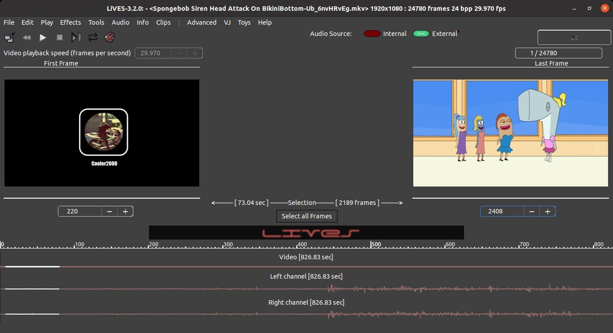
Task: Click the 500 mark on timeline ruler
Action: [x=376, y=244]
